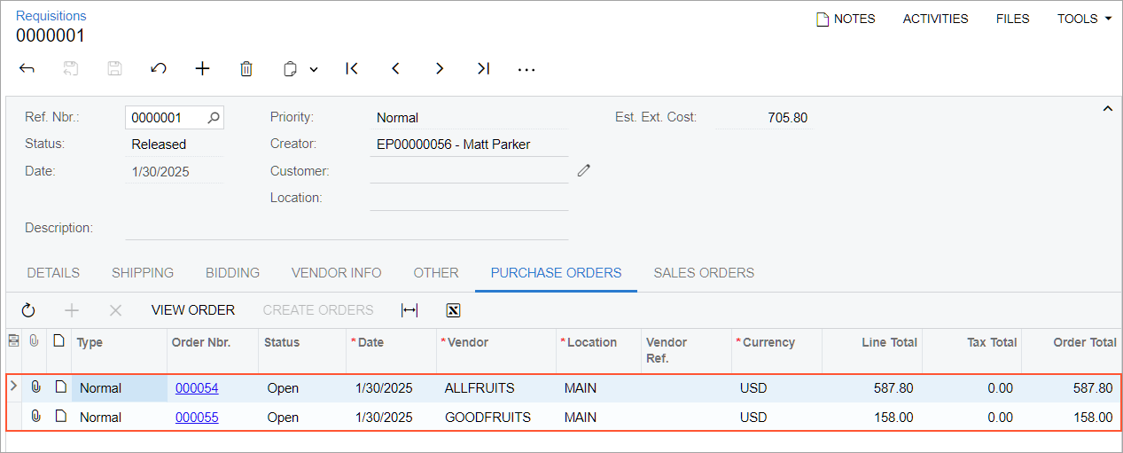
Task: Click the Ref. Nbr. input field
Action: click(167, 117)
